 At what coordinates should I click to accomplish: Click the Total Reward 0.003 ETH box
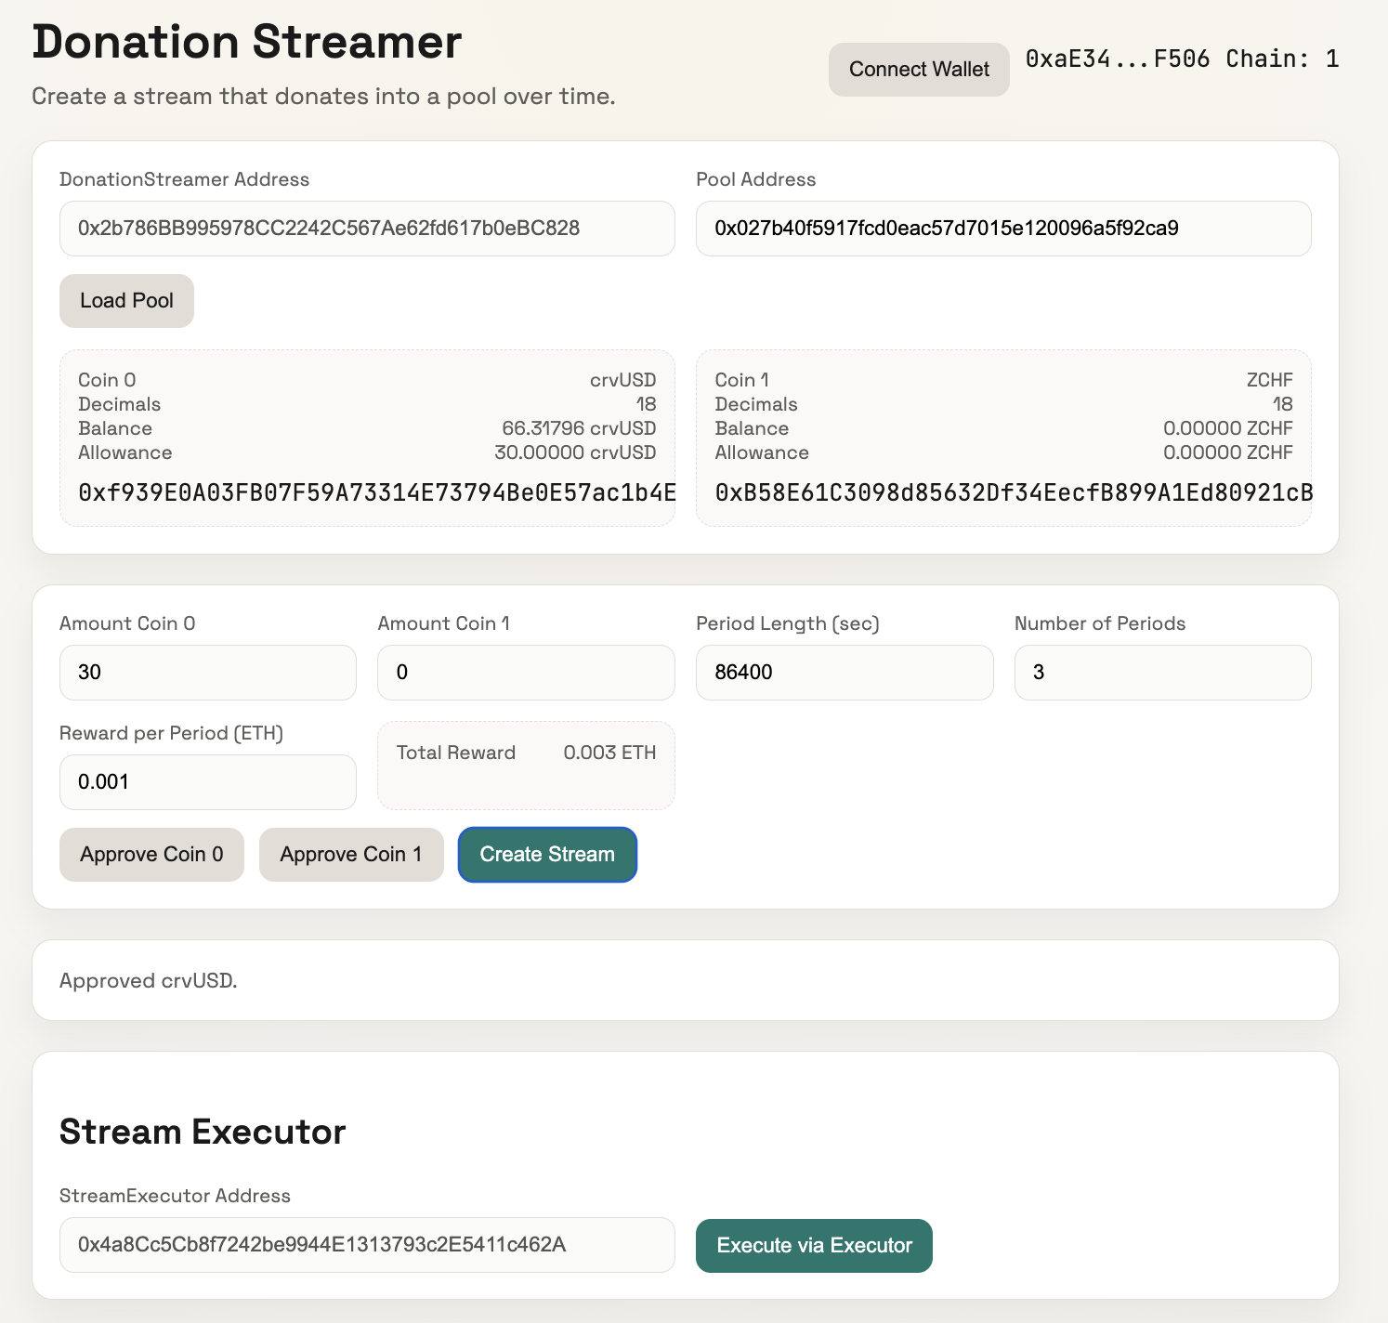click(x=525, y=765)
